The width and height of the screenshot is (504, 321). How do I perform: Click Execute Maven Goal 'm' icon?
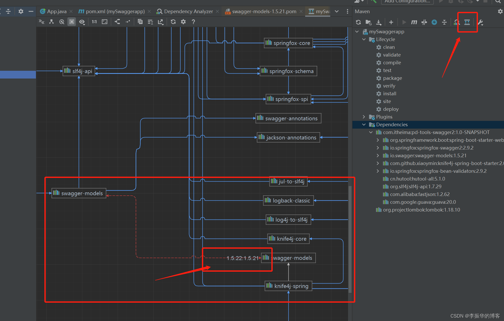[x=414, y=22]
